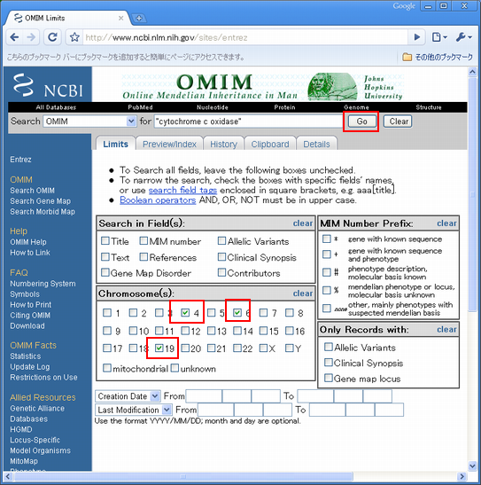Open the Statistics sidebar link
The width and height of the screenshot is (481, 485).
(x=26, y=356)
